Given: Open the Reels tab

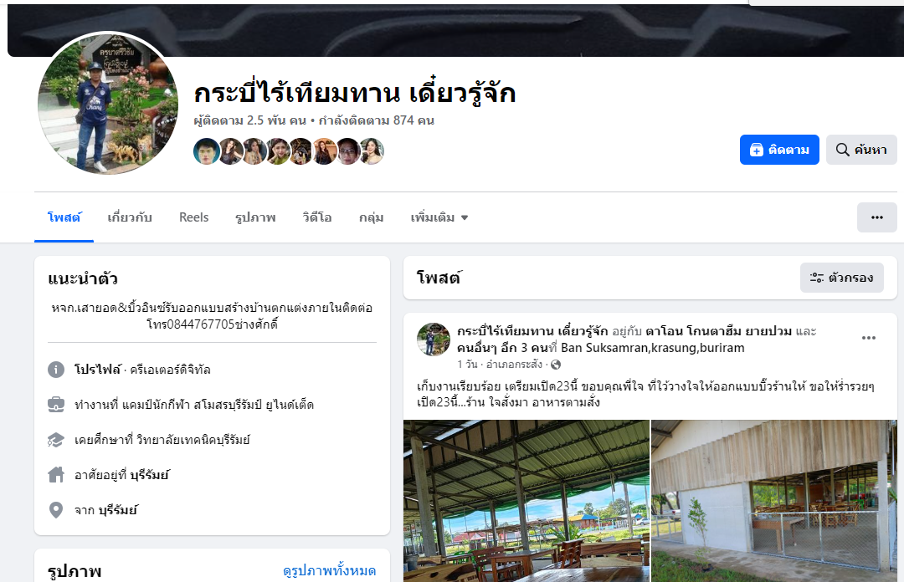Looking at the screenshot, I should click(193, 217).
